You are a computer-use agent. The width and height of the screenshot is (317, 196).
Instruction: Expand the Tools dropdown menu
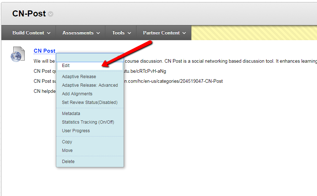[121, 33]
